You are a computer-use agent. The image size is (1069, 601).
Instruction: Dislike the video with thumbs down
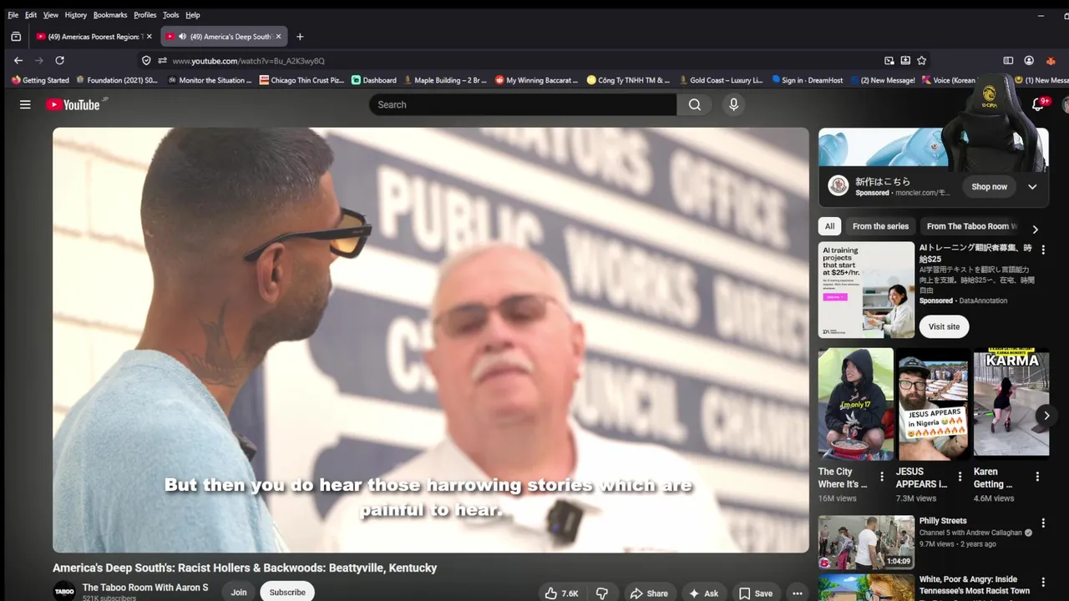[x=602, y=593]
